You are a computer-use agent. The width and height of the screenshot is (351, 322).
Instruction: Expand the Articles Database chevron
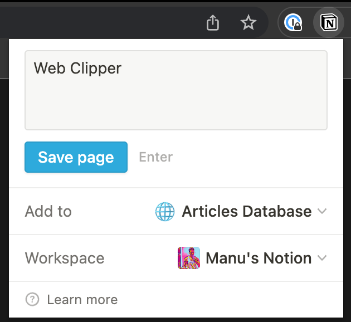coord(321,212)
